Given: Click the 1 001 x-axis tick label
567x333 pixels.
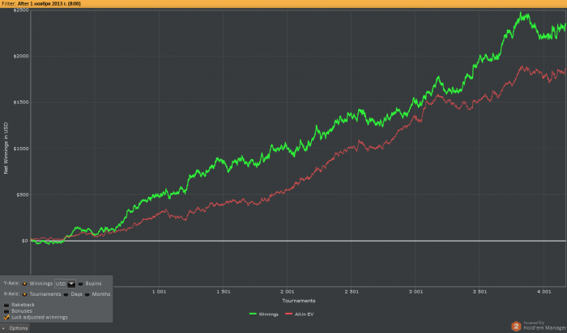Looking at the screenshot, I should coord(159,292).
